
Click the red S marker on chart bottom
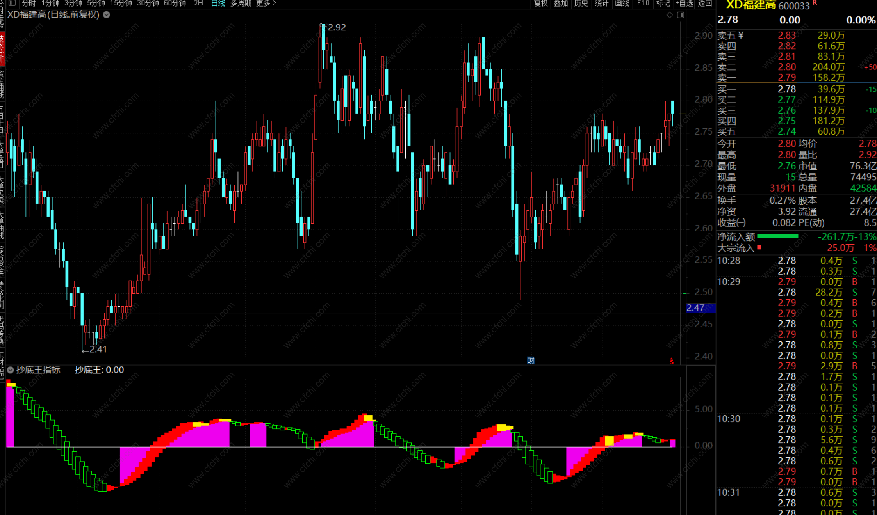[x=672, y=361]
